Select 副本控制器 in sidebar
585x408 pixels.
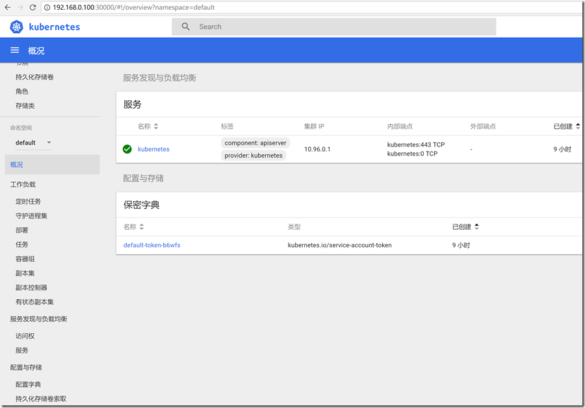coord(31,288)
